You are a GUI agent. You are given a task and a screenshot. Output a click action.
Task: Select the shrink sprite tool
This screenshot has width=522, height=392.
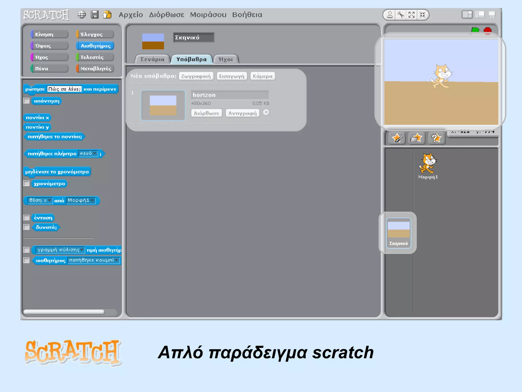(422, 15)
